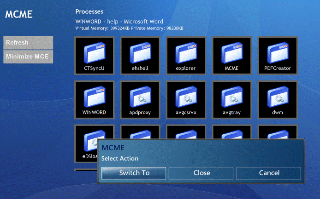Pick the apdproxy service tile
The height and width of the screenshot is (199, 320).
click(x=140, y=100)
